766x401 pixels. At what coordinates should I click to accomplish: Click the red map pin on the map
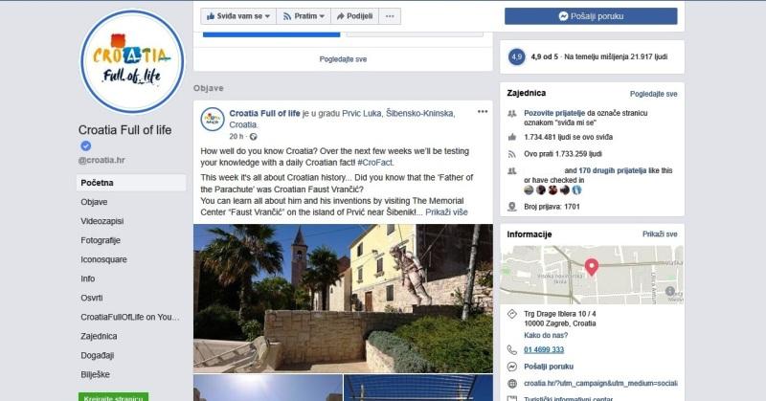[592, 267]
